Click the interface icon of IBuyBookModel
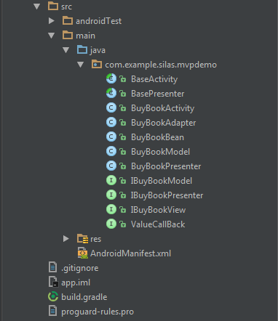This screenshot has width=278, height=321. click(111, 180)
